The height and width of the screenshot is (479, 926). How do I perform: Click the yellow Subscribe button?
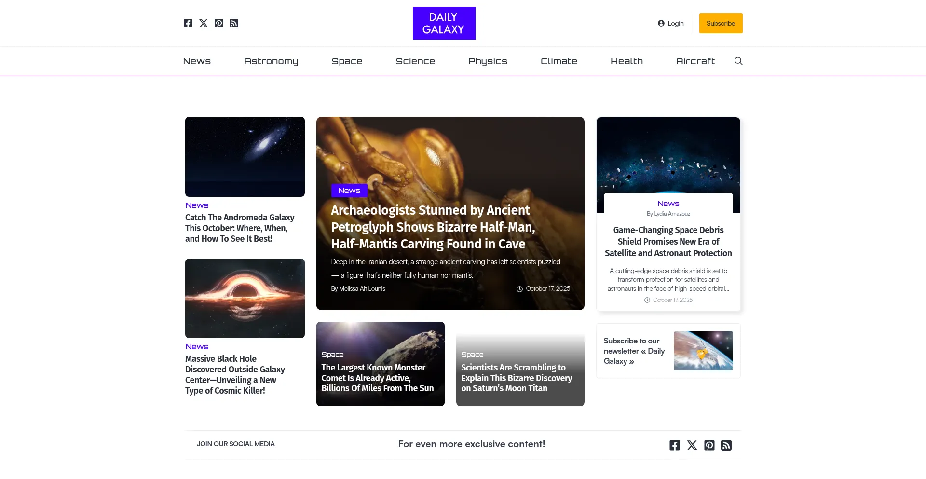(721, 23)
